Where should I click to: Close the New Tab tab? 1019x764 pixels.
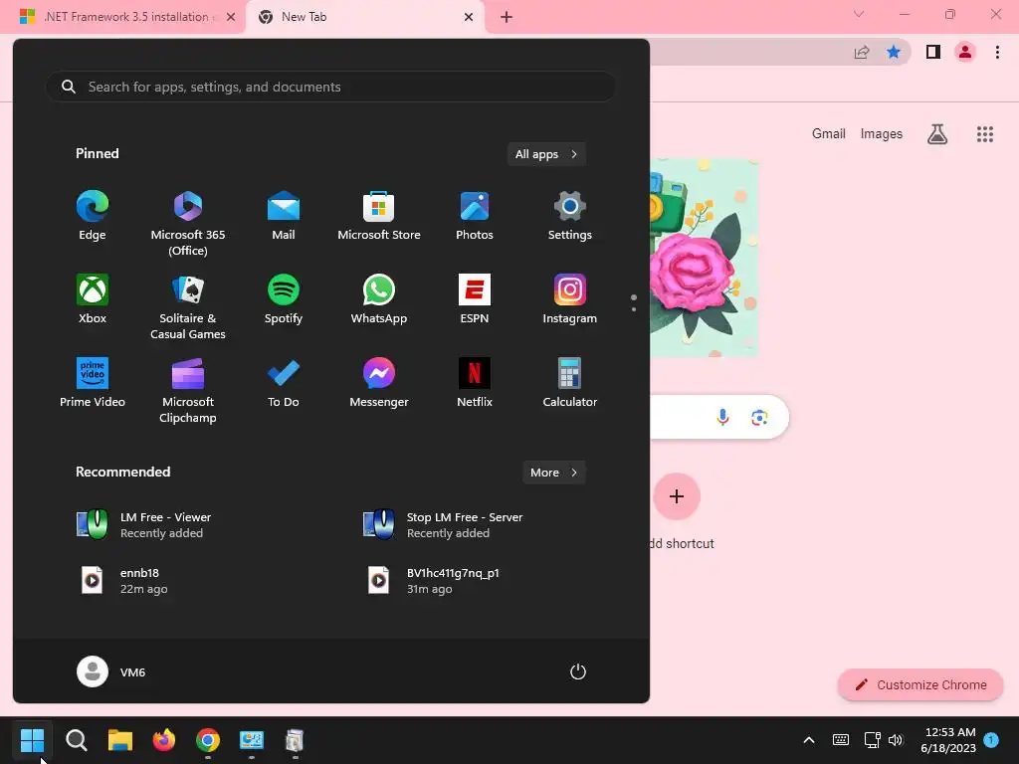(x=469, y=17)
